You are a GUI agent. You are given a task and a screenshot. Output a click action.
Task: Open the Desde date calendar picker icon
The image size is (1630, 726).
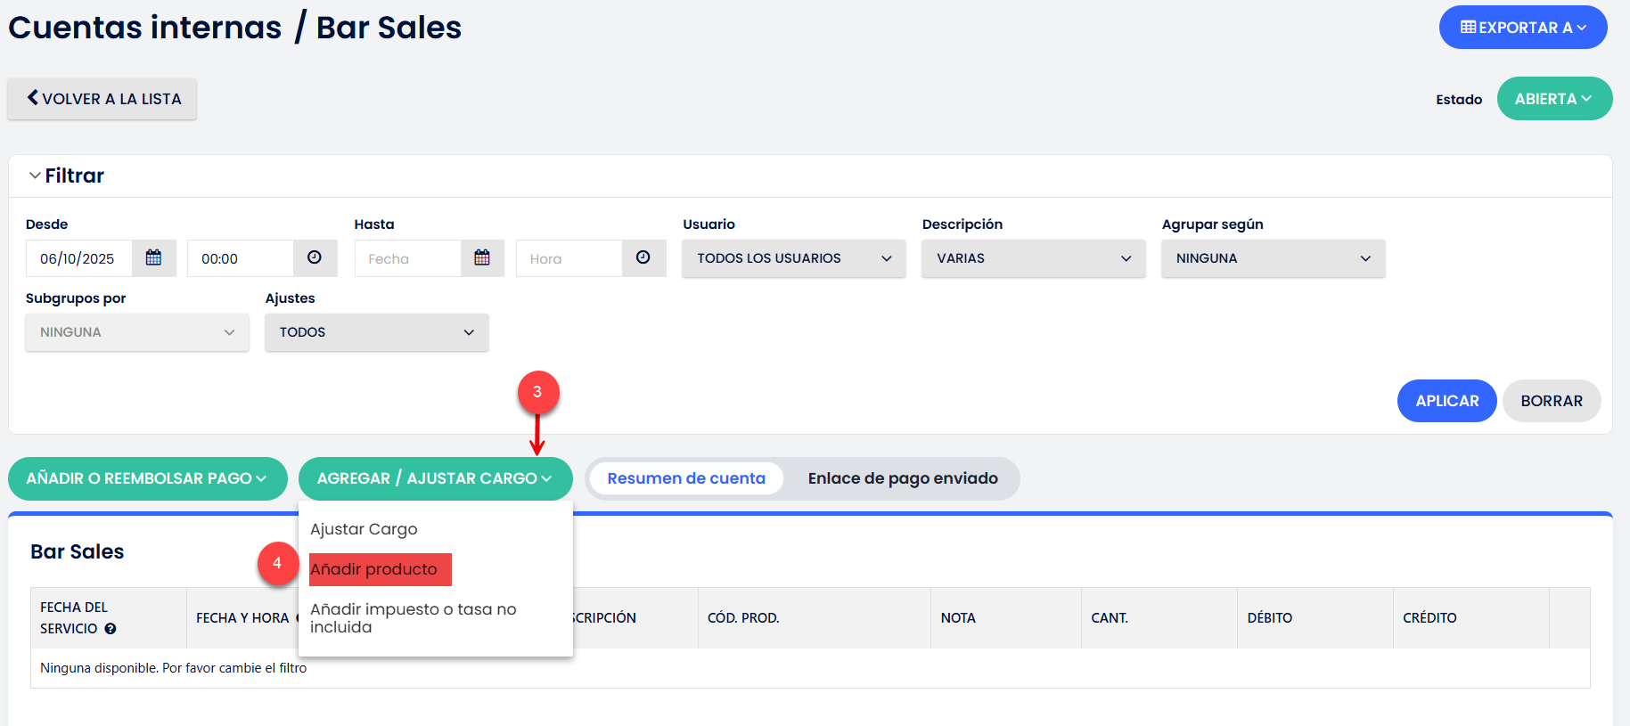[153, 258]
